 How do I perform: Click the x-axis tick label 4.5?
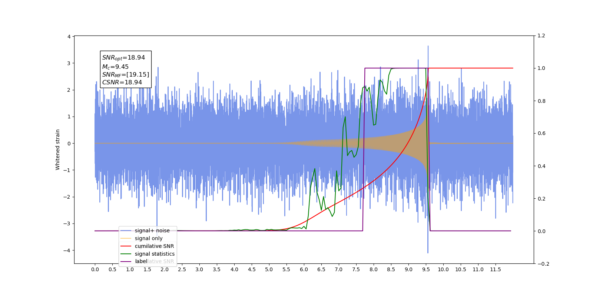click(252, 269)
